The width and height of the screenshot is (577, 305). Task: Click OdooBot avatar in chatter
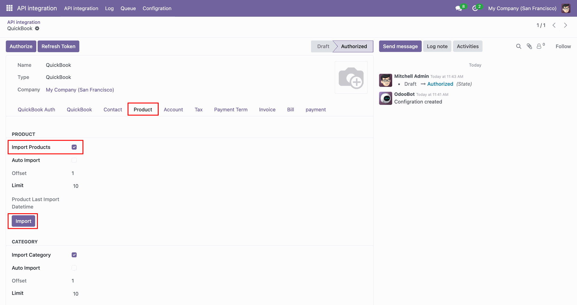(x=386, y=98)
